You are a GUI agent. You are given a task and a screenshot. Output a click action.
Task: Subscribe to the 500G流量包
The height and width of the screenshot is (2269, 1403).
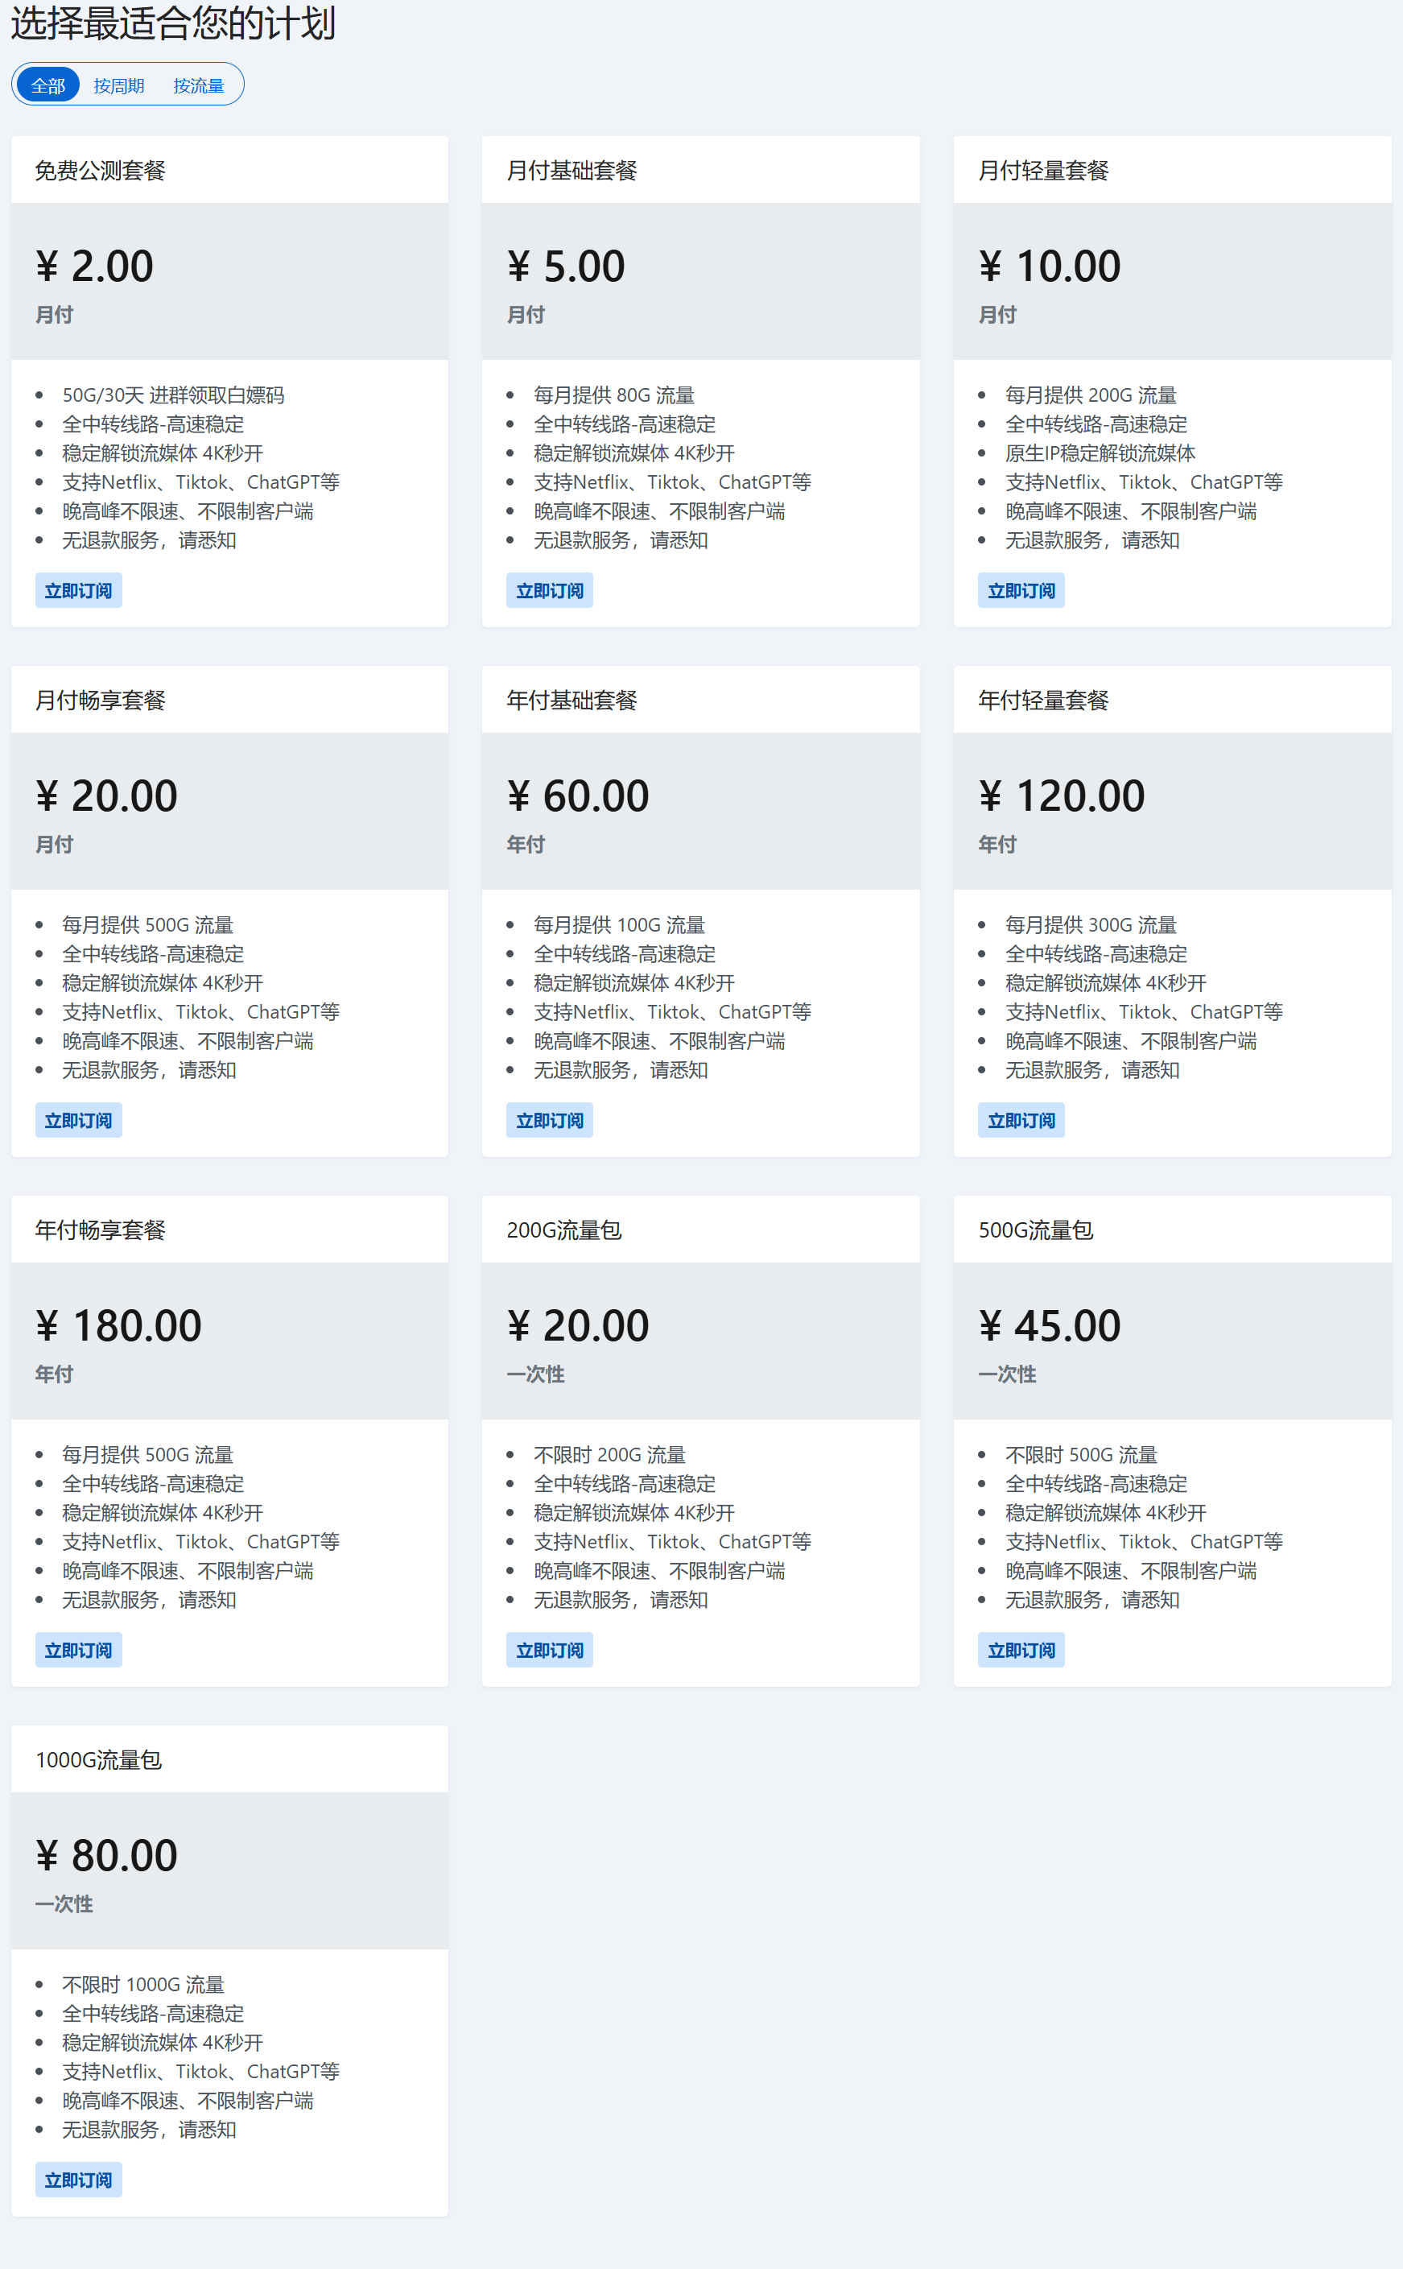(x=1021, y=1650)
